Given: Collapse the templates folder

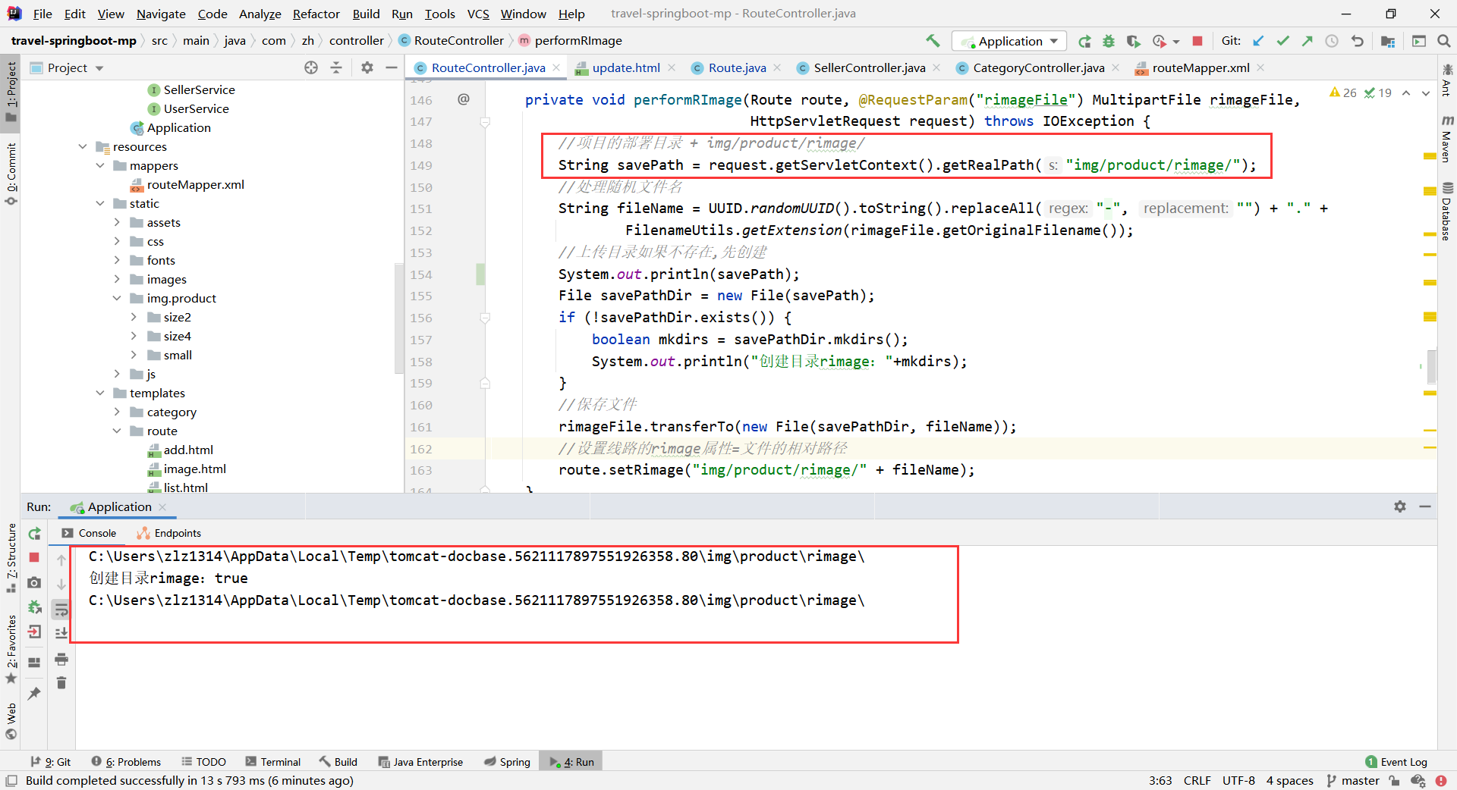Looking at the screenshot, I should coord(99,393).
